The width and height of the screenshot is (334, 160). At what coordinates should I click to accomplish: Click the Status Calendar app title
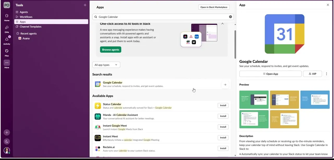point(112,104)
